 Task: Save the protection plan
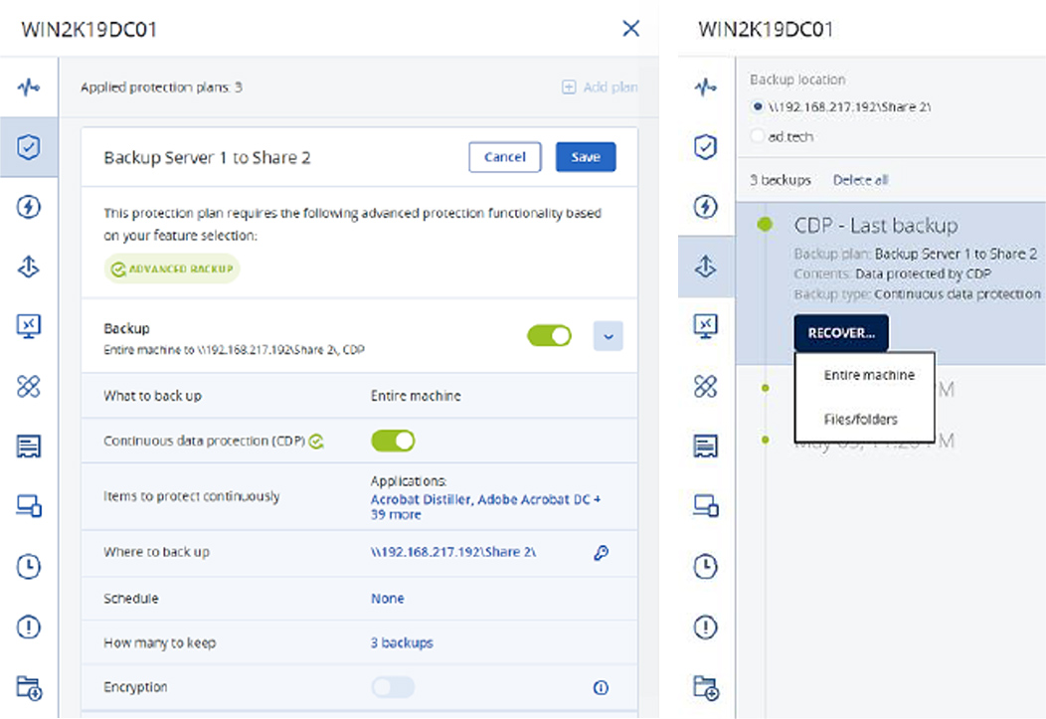click(586, 157)
